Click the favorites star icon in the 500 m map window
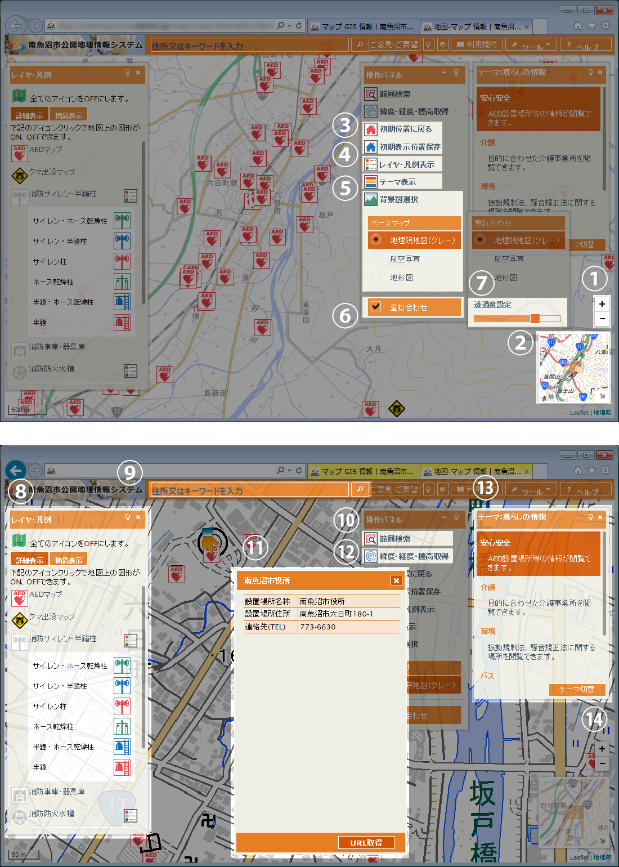Screen dimensions: 619x867 tap(591, 25)
